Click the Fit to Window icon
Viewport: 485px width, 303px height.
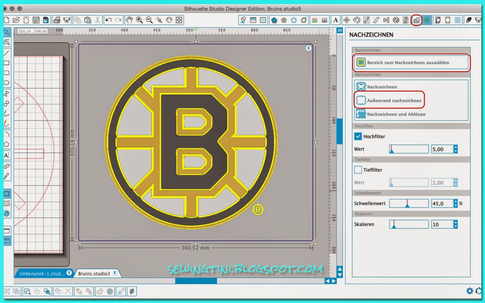click(x=179, y=20)
